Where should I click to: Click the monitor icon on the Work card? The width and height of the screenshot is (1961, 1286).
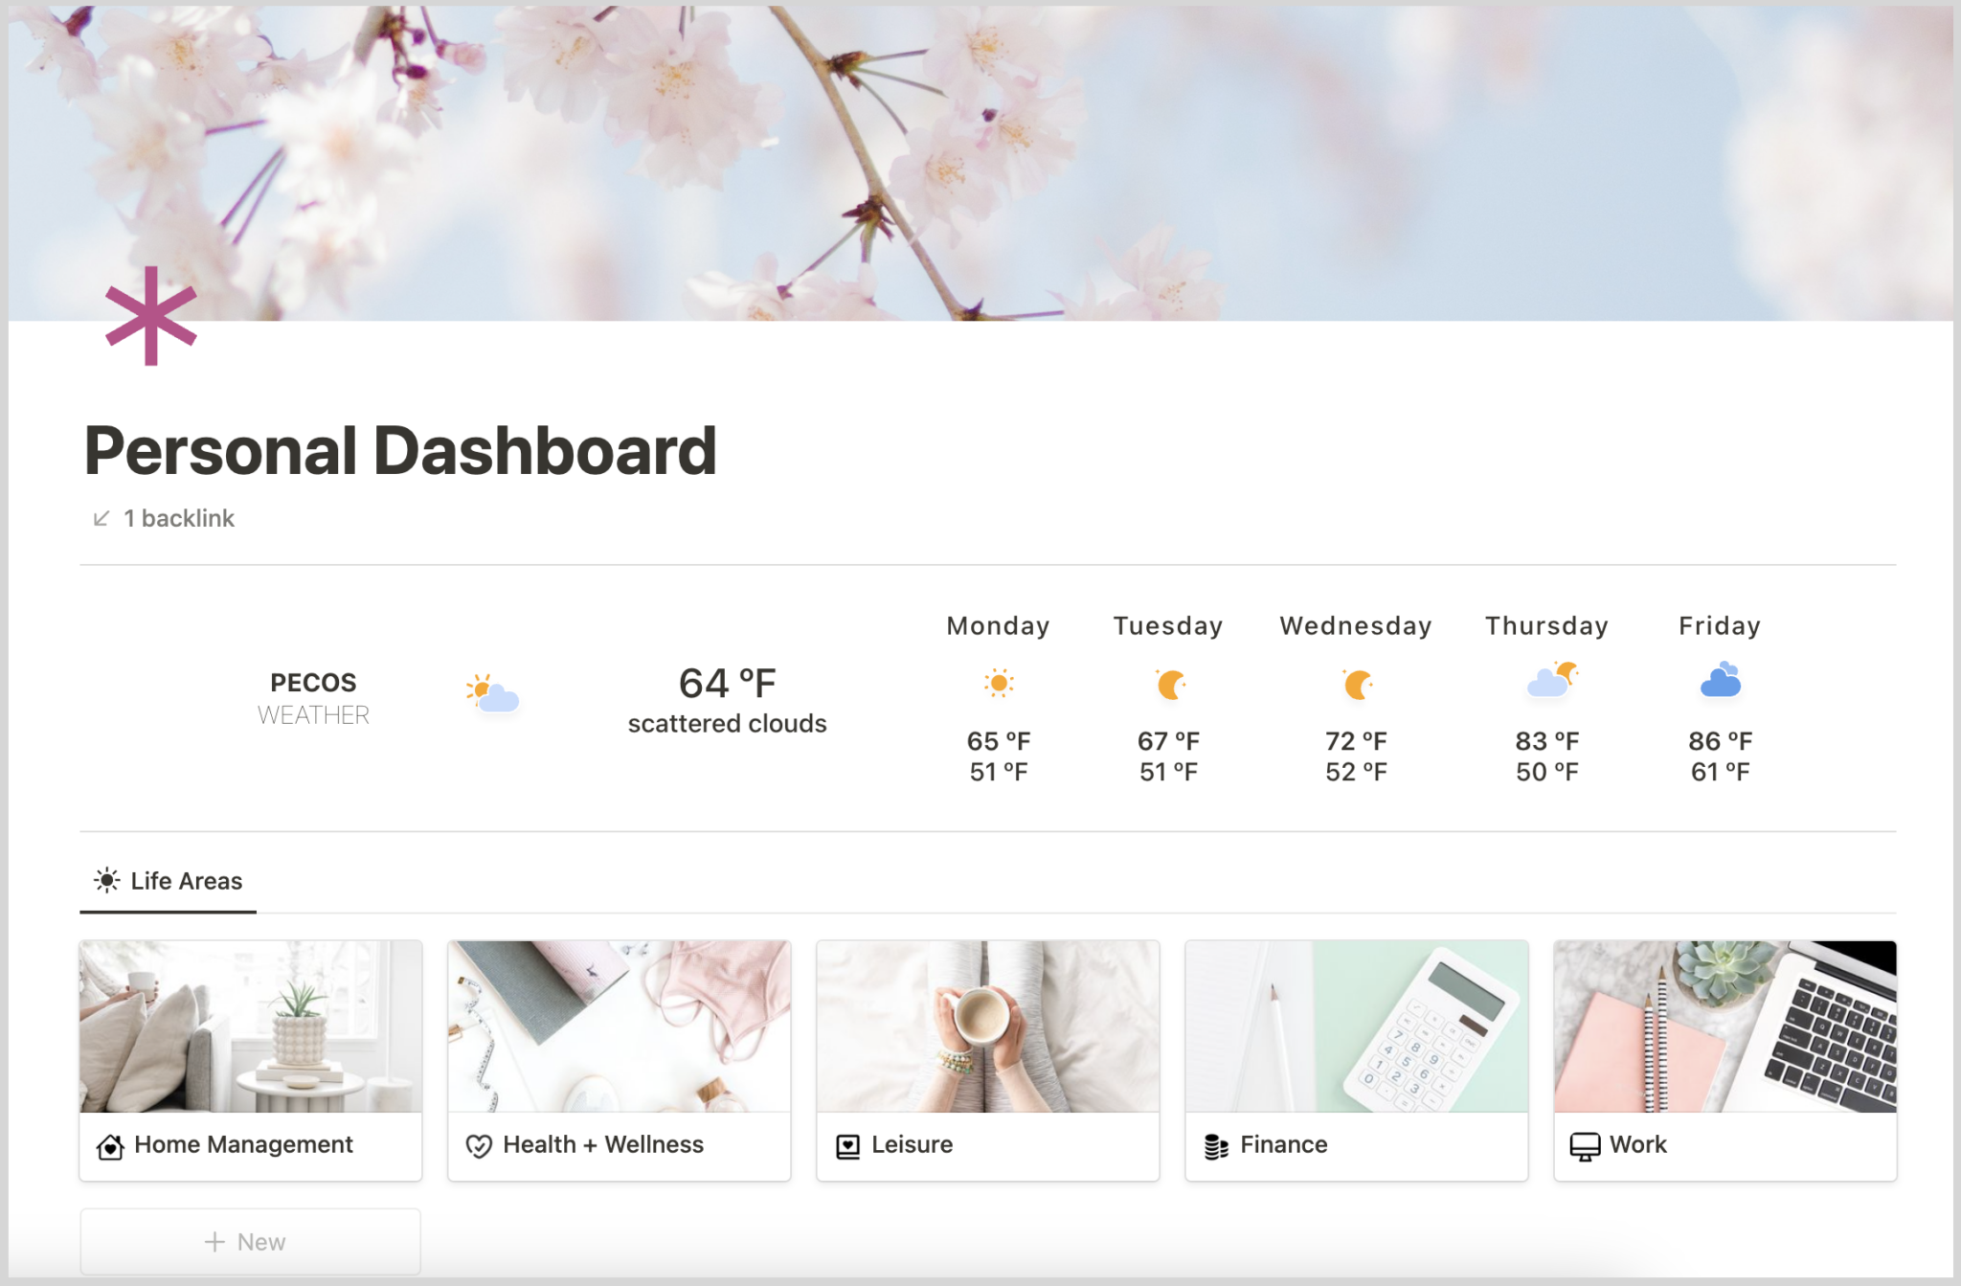pos(1585,1144)
